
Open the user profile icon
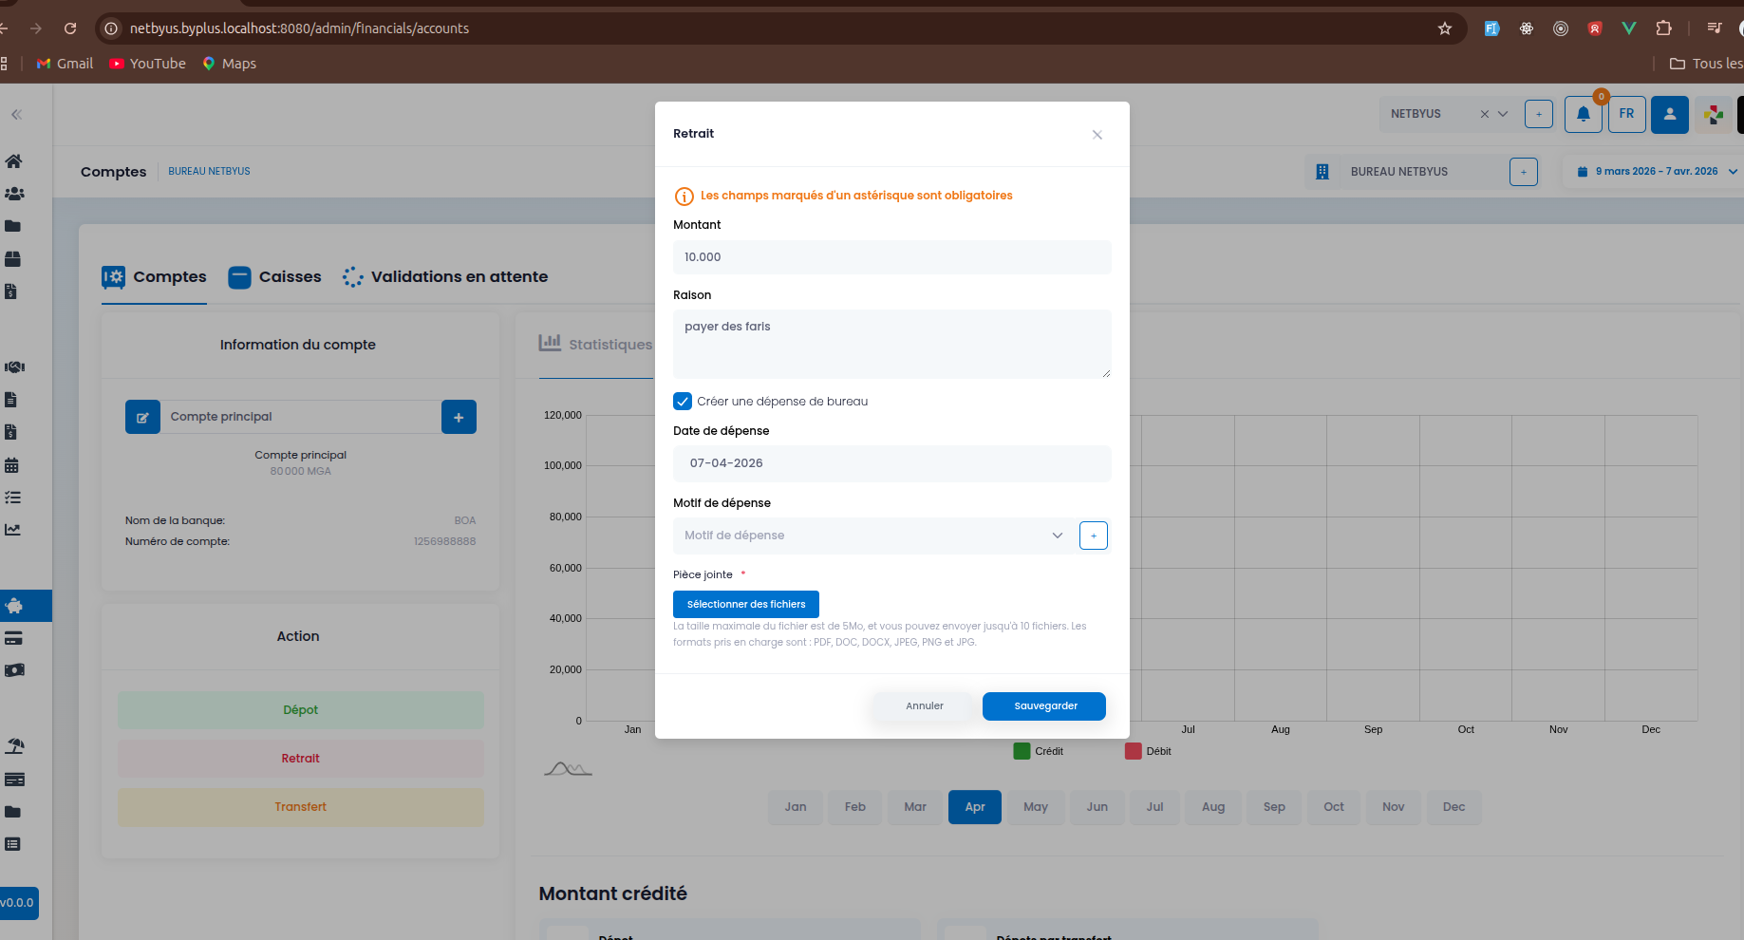click(1669, 115)
